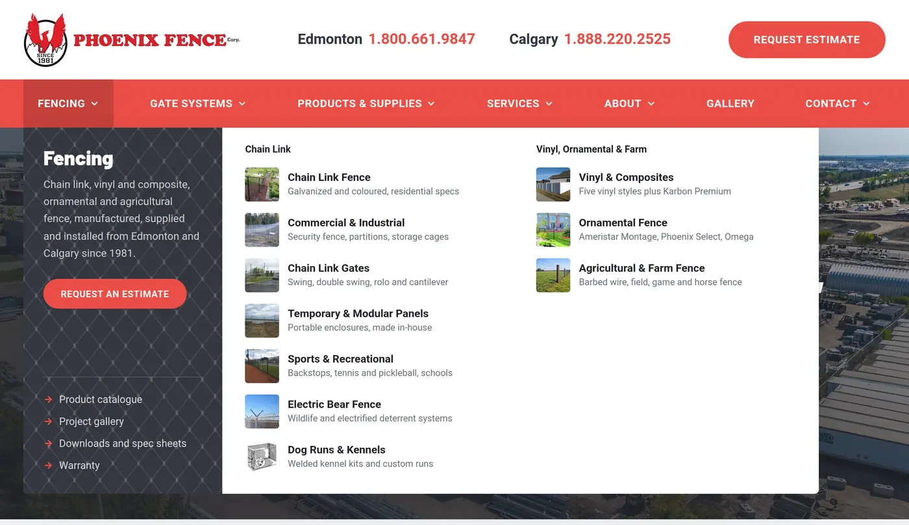Open the Vinyl & Composites title link

pos(627,177)
